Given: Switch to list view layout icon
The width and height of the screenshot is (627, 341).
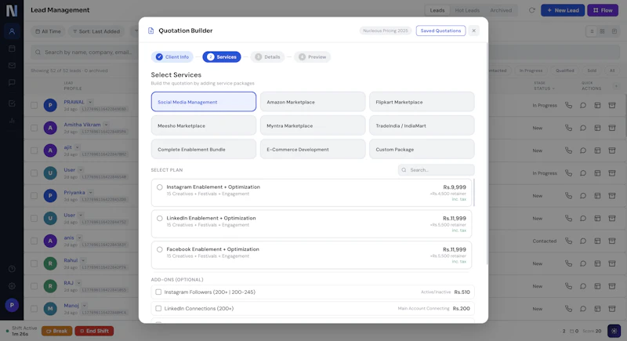Looking at the screenshot, I should (x=592, y=31).
